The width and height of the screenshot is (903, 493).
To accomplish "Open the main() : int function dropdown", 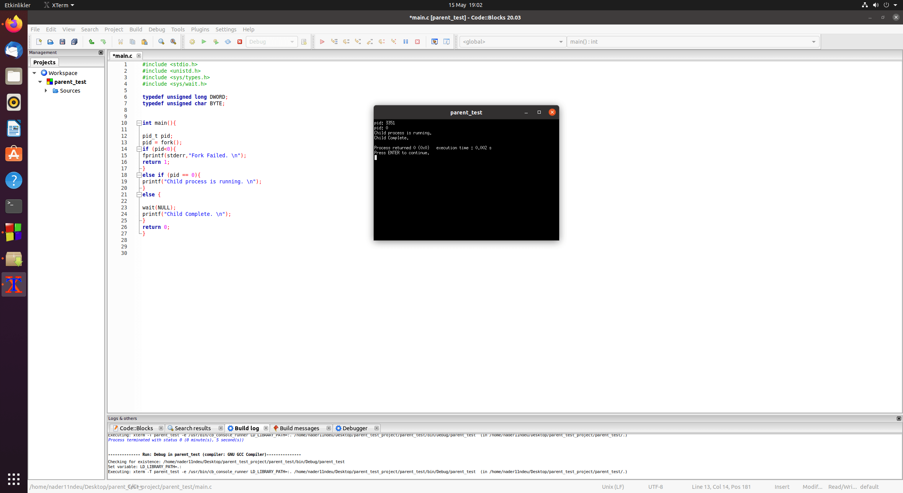I will [x=693, y=42].
